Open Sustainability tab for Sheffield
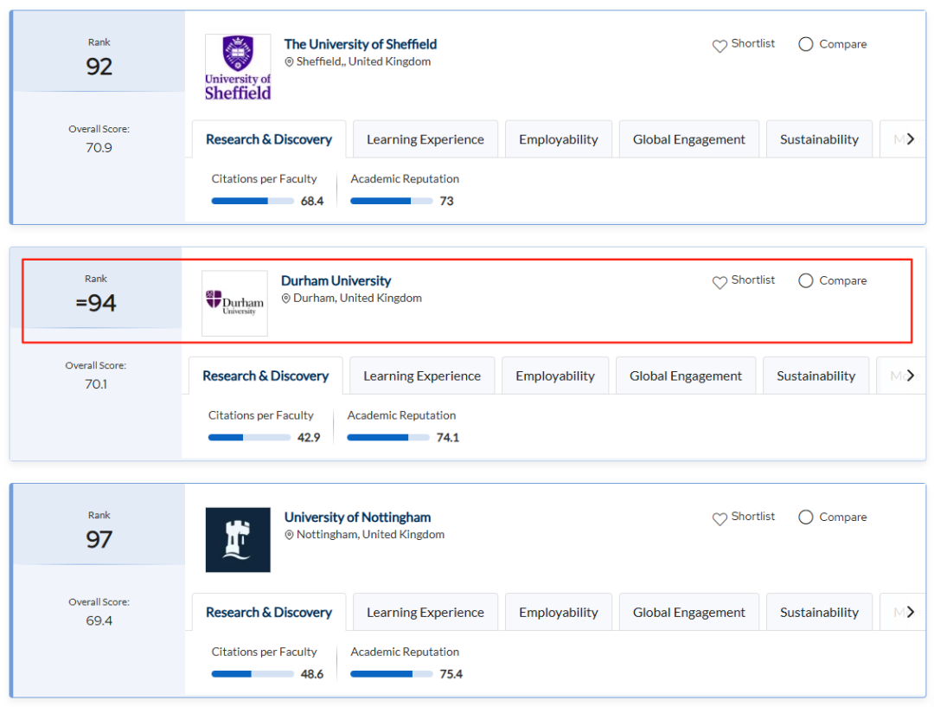The width and height of the screenshot is (934, 707). pyautogui.click(x=819, y=139)
